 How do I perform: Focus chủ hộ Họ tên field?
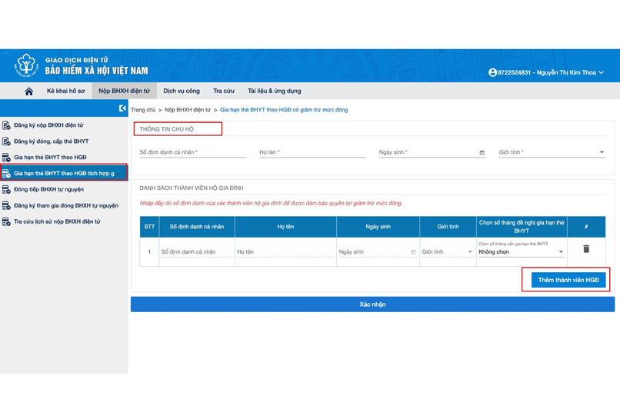pyautogui.click(x=313, y=152)
